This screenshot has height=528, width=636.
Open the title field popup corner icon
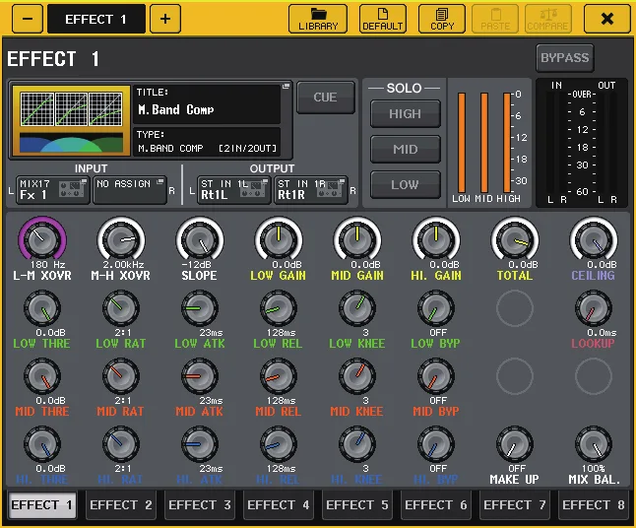tap(286, 87)
